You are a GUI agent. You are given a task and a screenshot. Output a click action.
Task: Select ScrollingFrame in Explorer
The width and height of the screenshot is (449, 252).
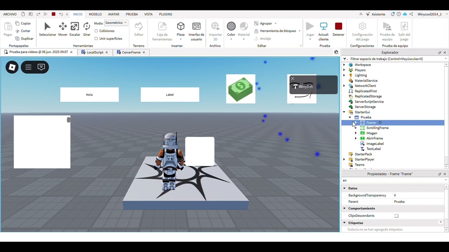coord(377,128)
